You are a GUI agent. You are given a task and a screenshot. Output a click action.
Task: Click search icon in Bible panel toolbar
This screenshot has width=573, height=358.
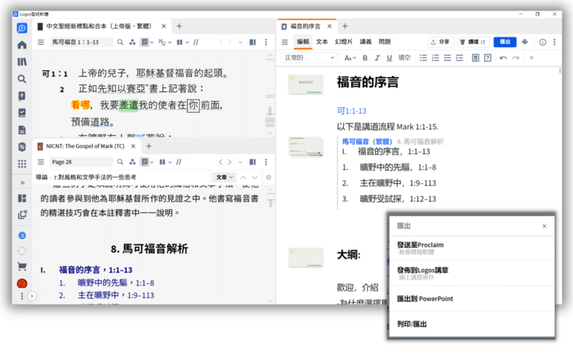point(120,42)
